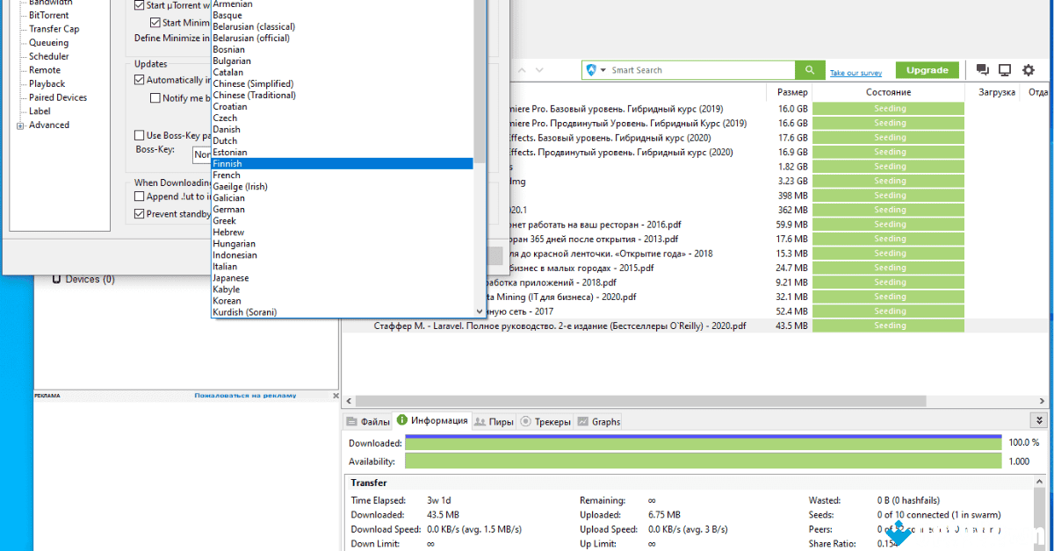Click the Downloaded 100% progress bar
Screen dimensions: 1054x551
703,443
